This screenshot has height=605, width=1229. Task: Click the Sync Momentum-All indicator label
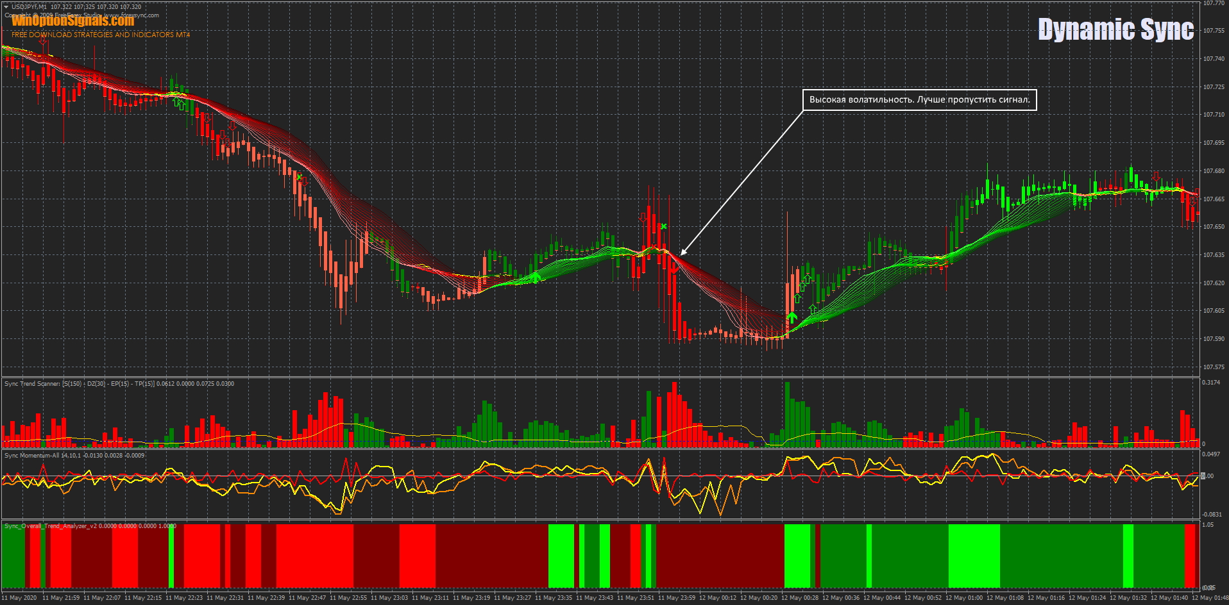(x=32, y=456)
